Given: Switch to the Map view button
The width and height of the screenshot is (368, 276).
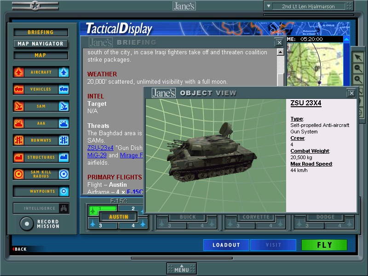Looking at the screenshot, I should tap(41, 55).
